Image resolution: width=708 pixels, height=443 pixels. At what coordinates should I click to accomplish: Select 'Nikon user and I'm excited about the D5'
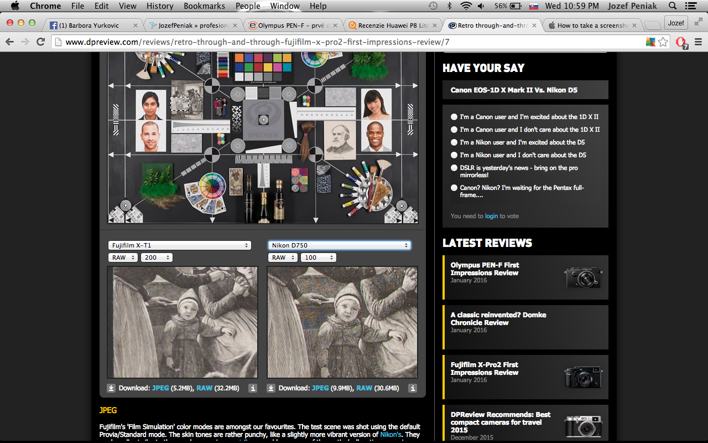click(x=454, y=142)
